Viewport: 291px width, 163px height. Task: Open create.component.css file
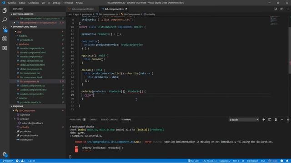click(32, 48)
